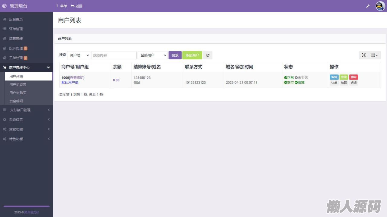Open 订单 for merchant 1000 row
This screenshot has width=387, height=217.
coord(334,83)
